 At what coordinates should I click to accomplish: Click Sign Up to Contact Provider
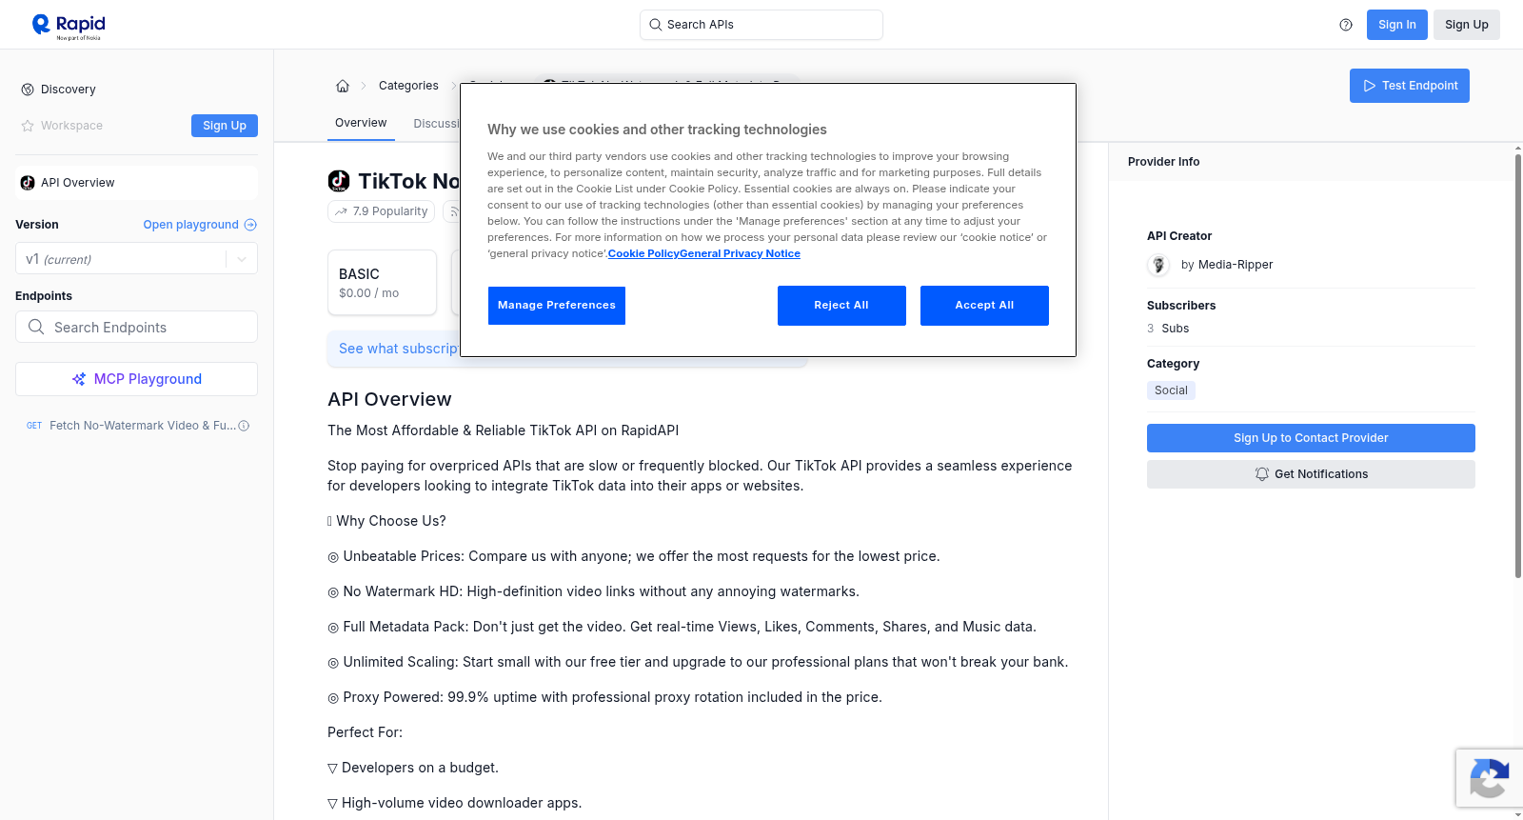[1311, 438]
